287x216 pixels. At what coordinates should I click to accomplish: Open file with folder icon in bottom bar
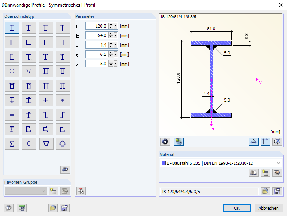(x=53, y=208)
